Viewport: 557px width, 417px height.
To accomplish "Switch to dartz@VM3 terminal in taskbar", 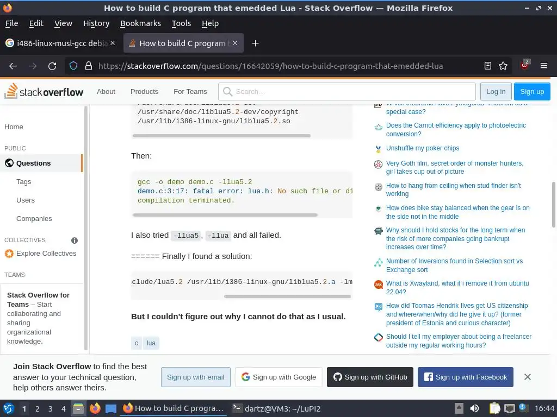I will click(x=276, y=408).
